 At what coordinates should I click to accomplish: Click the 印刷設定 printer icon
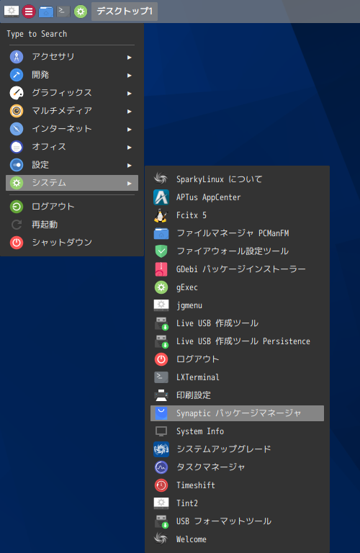(161, 395)
